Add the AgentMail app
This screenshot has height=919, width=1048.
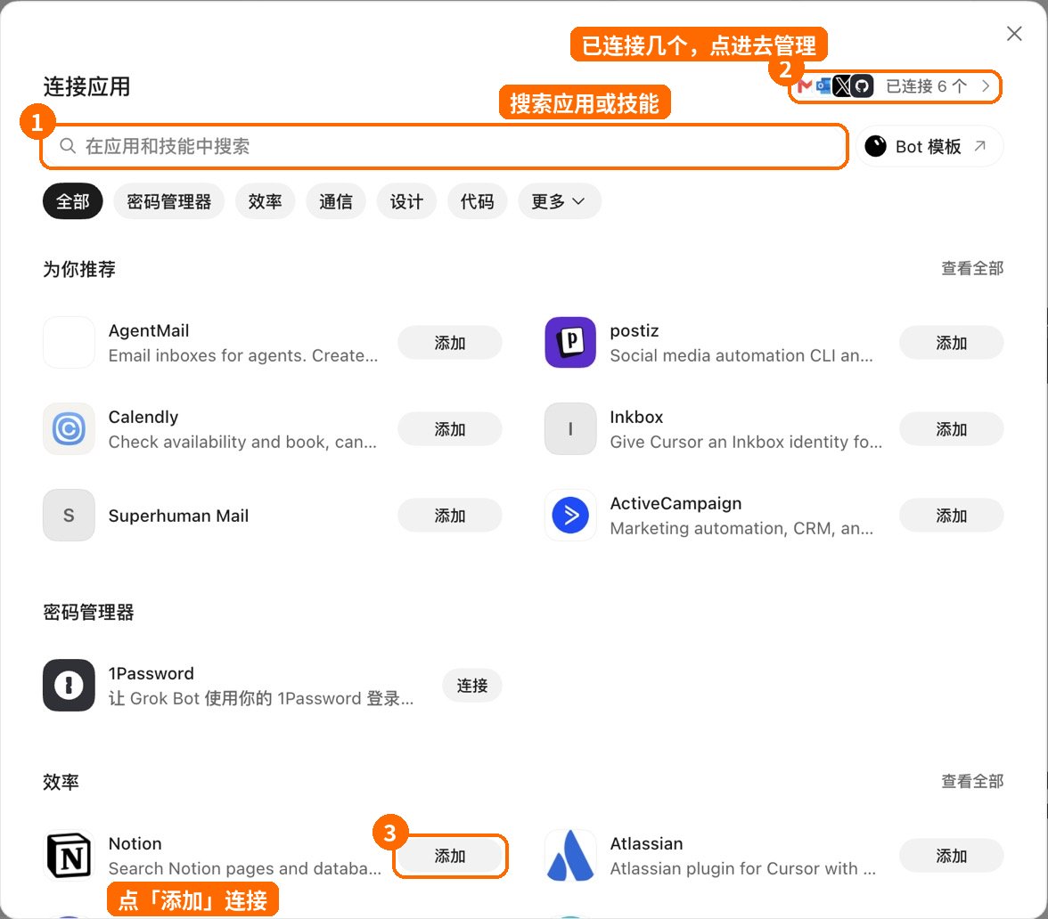coord(450,343)
